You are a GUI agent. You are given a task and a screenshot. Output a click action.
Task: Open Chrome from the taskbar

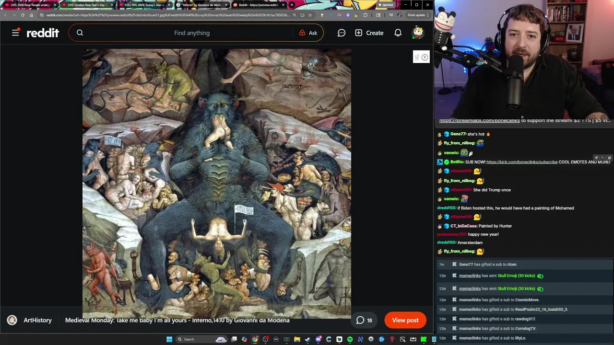coord(255,339)
